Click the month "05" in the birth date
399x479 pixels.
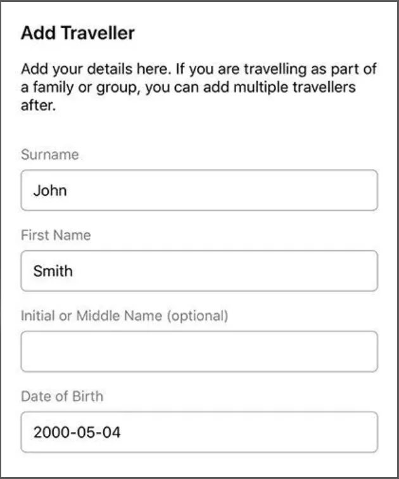point(82,433)
